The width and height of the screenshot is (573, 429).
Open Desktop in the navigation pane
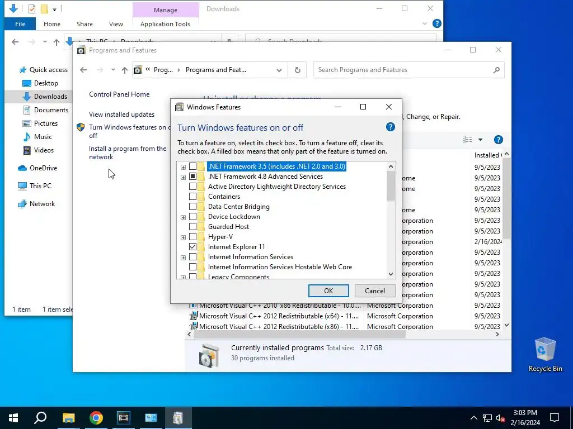[x=40, y=83]
